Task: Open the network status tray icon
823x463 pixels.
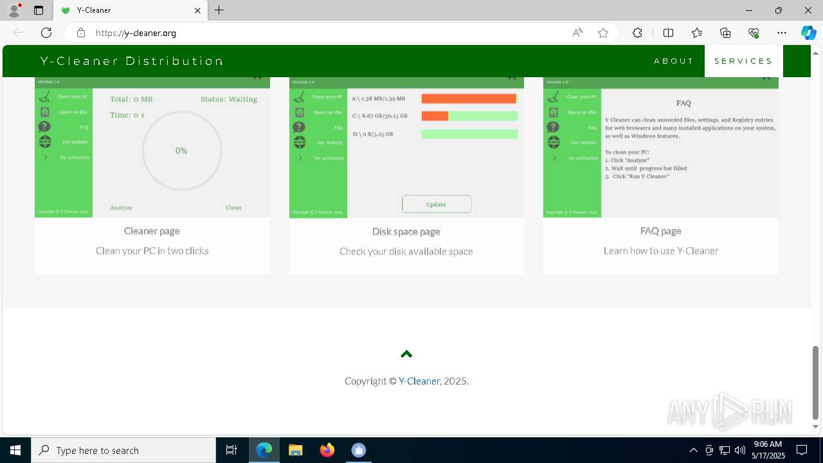Action: 725,450
